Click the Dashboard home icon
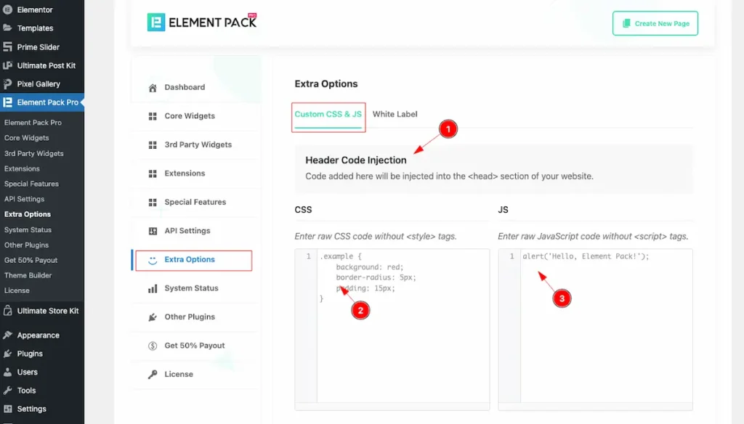This screenshot has height=424, width=744. point(153,88)
